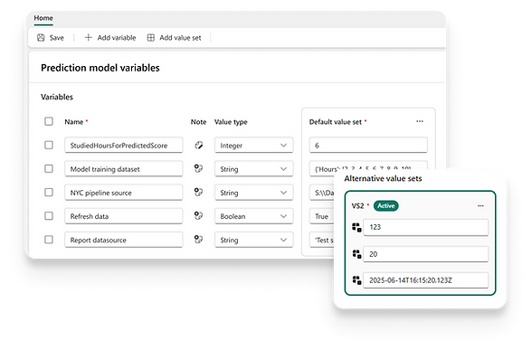The image size is (532, 350).
Task: Open the Integer value type dropdown
Action: (253, 145)
